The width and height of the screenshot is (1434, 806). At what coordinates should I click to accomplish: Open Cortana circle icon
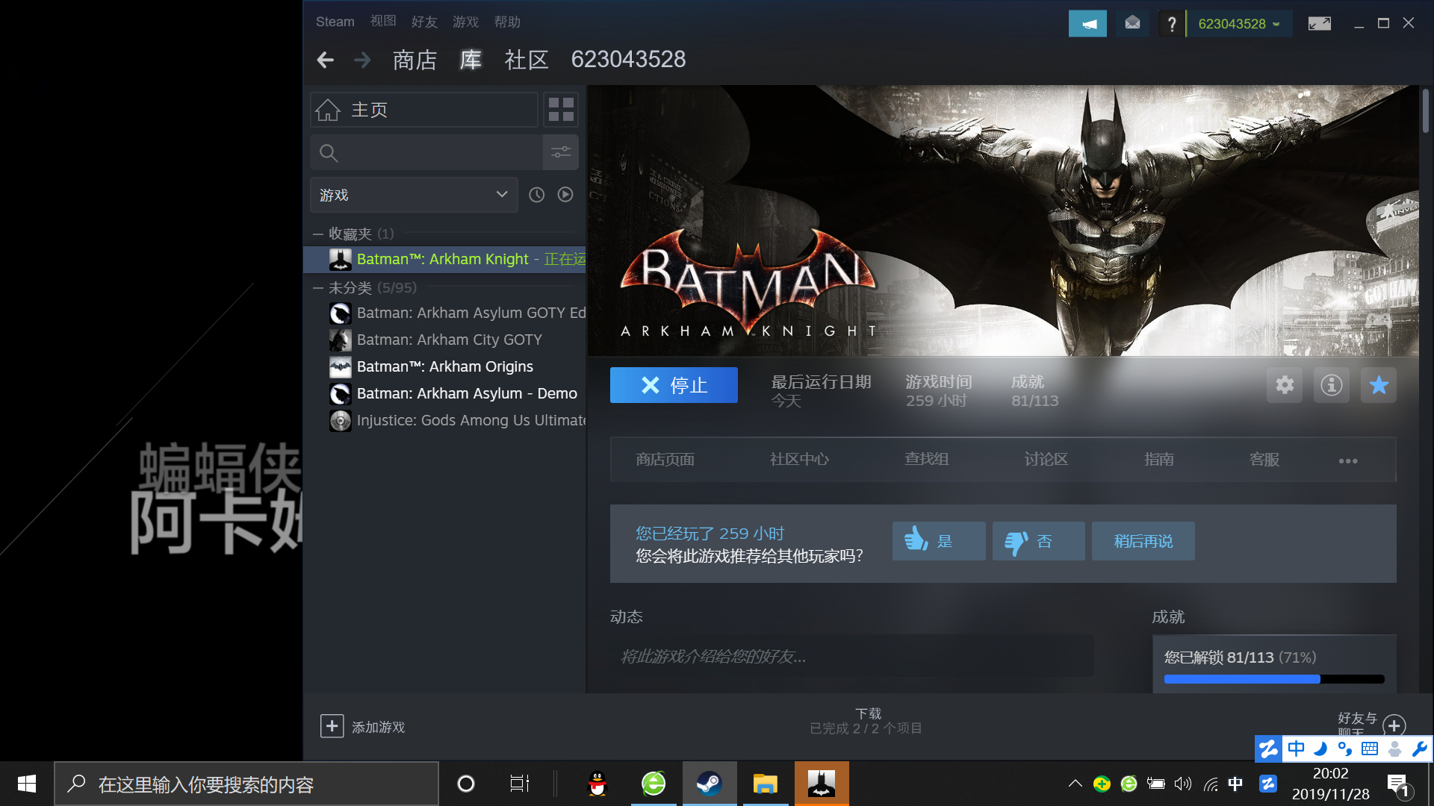click(465, 784)
